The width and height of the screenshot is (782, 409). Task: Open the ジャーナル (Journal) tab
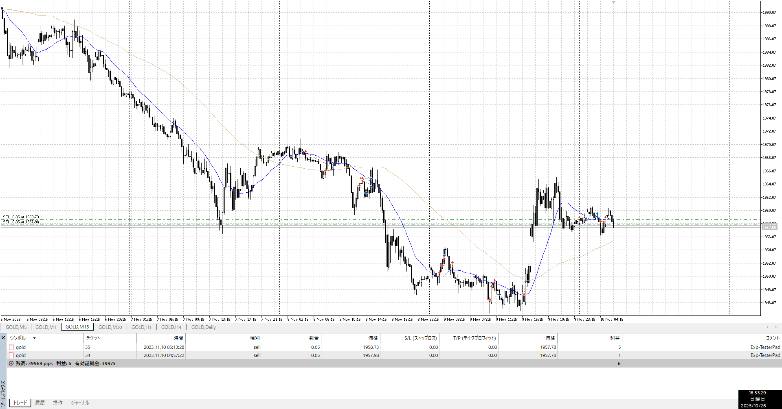pos(80,403)
